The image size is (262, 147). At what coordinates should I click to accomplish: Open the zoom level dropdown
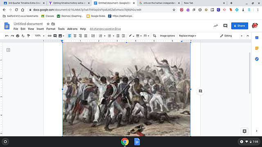click(39, 36)
